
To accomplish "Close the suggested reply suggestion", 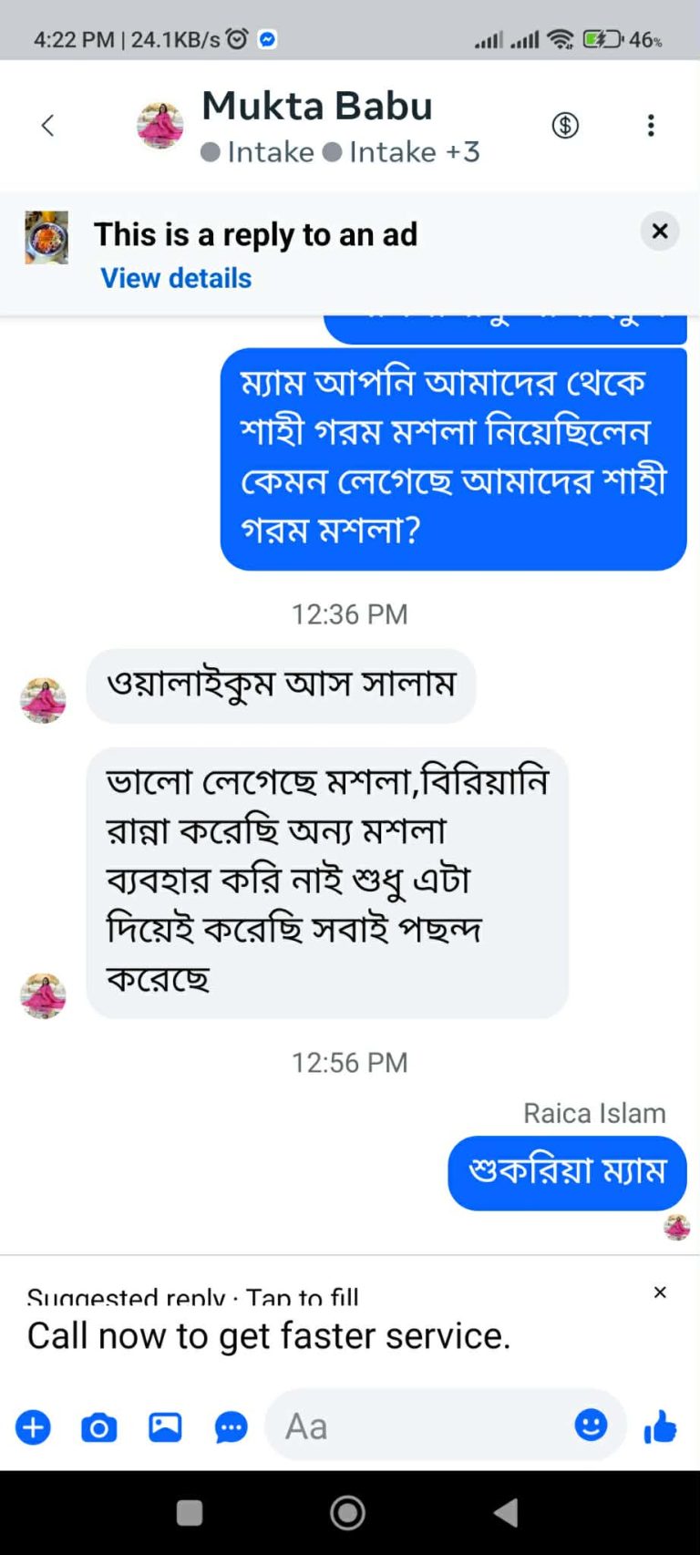I will coord(659,1292).
